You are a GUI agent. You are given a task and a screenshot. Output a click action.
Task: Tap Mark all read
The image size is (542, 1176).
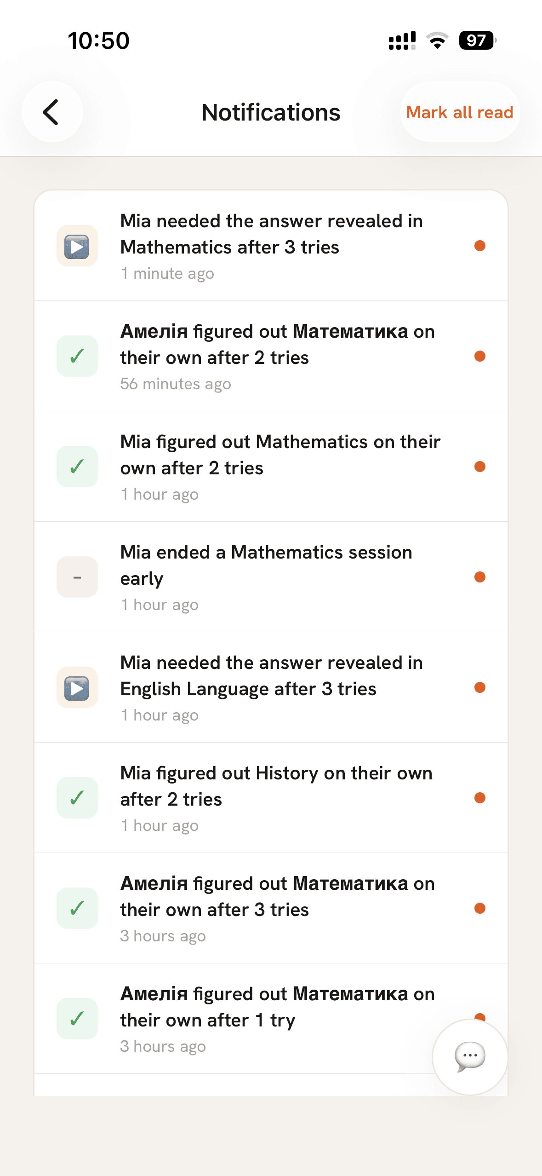460,112
